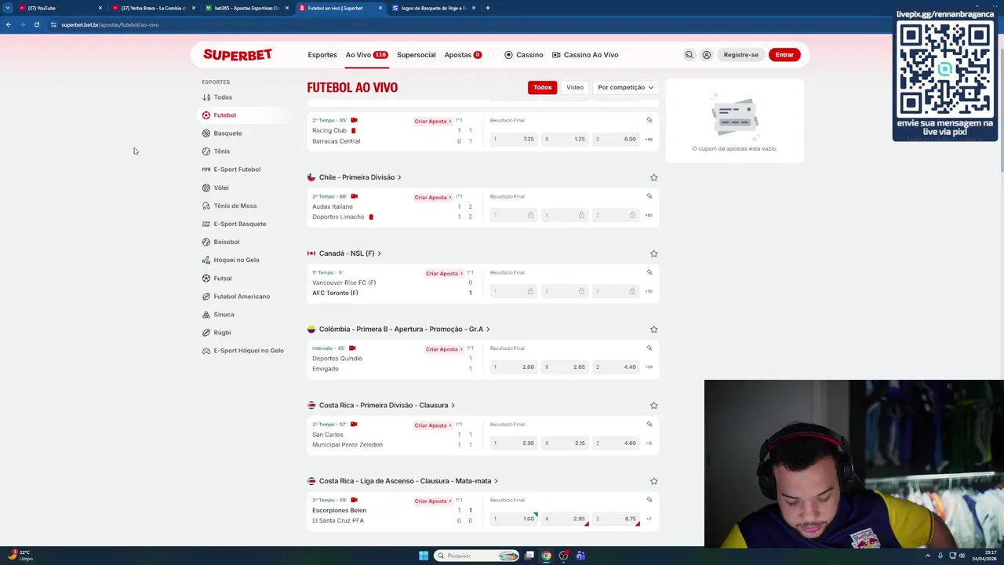Open the search magnifier in Superbet header
Image resolution: width=1004 pixels, height=565 pixels.
[689, 55]
